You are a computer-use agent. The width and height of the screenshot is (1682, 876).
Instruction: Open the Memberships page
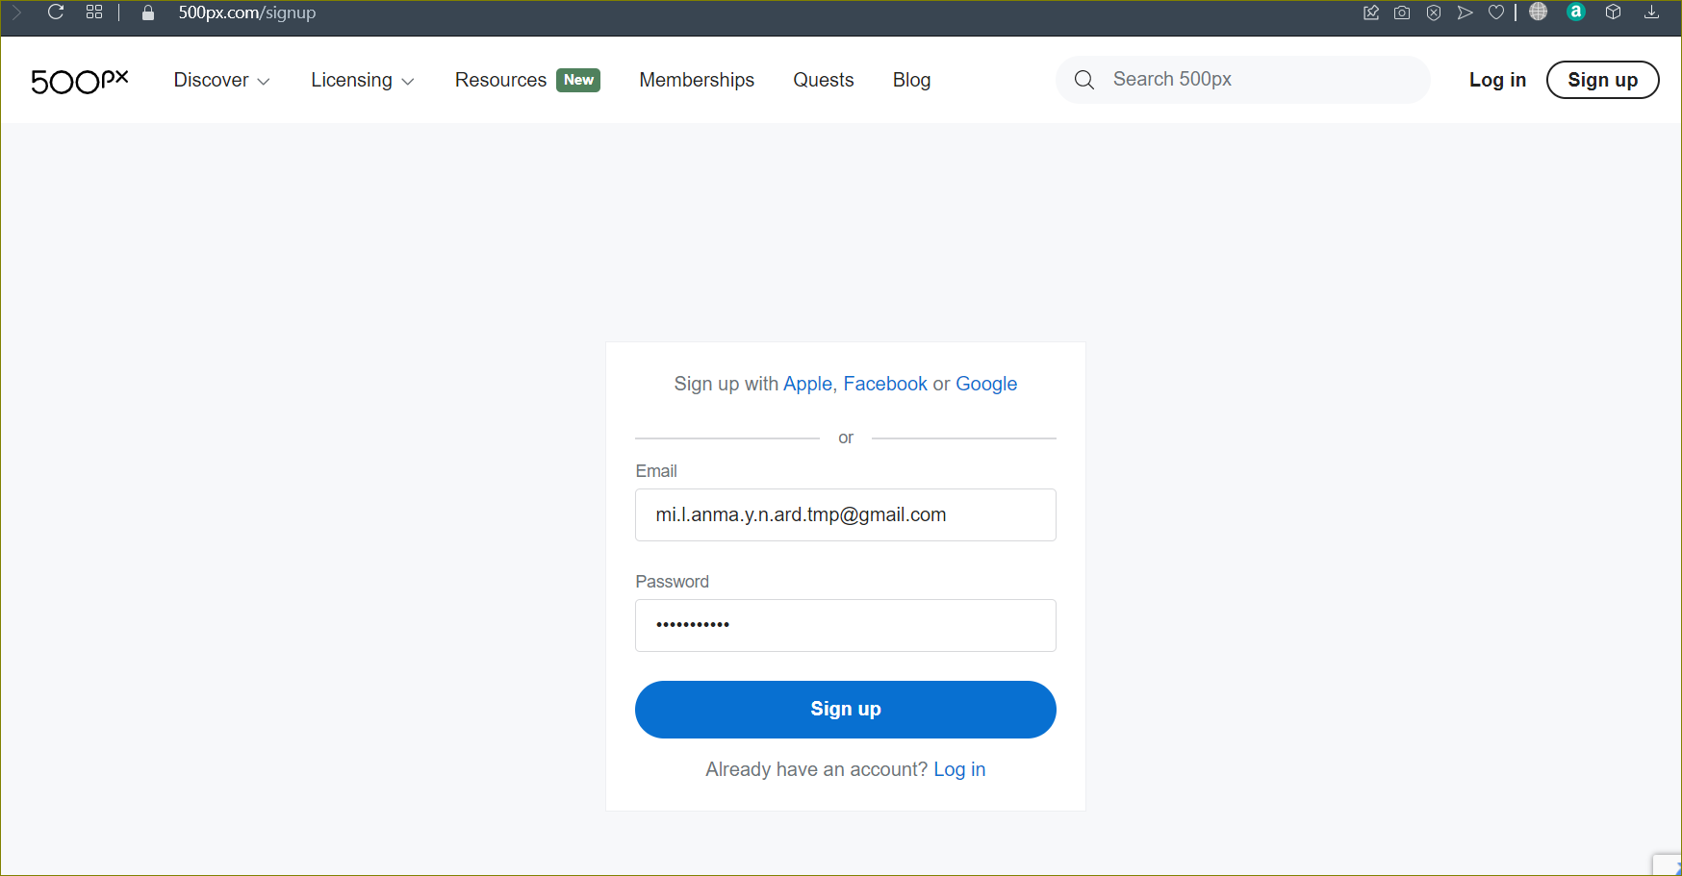pos(697,80)
